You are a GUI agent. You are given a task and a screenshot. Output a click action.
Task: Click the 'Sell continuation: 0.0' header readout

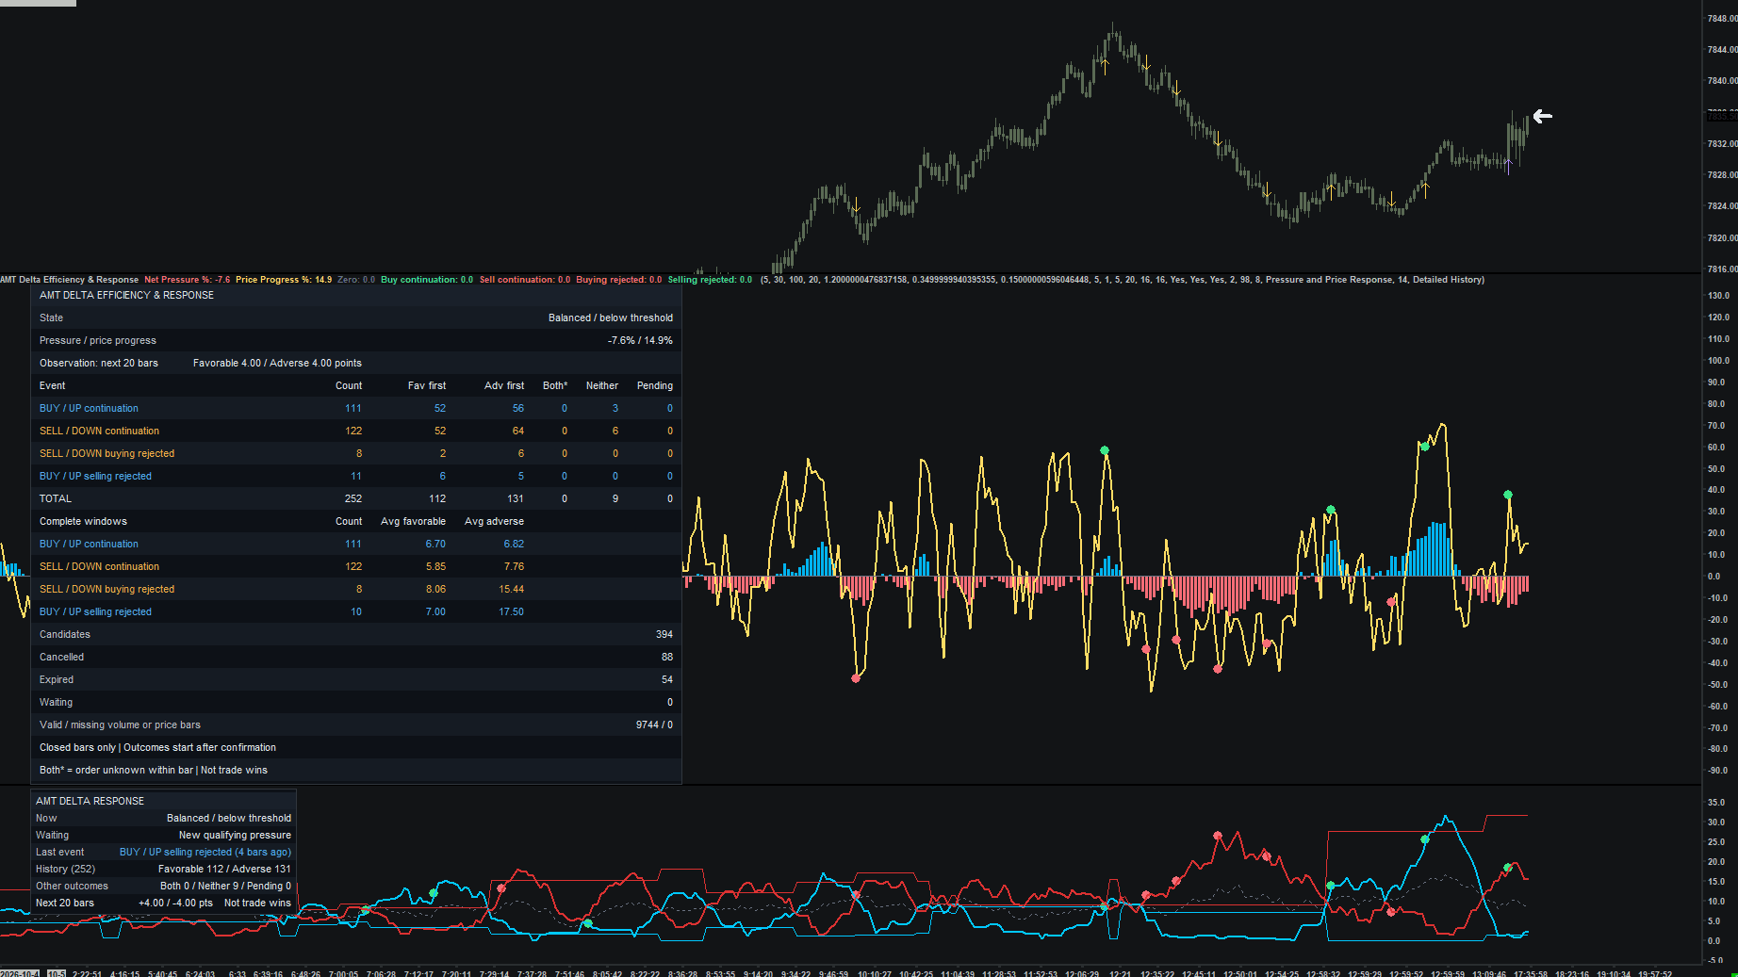coord(525,280)
